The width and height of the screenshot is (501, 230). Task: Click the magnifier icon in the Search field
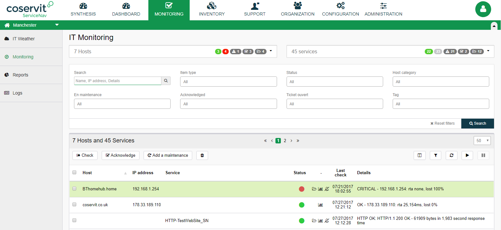(x=166, y=81)
